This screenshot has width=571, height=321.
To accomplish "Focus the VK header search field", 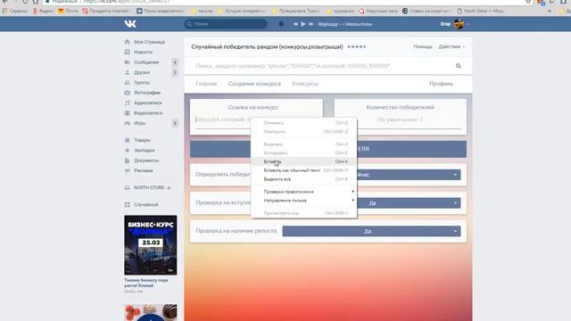I will click(226, 24).
